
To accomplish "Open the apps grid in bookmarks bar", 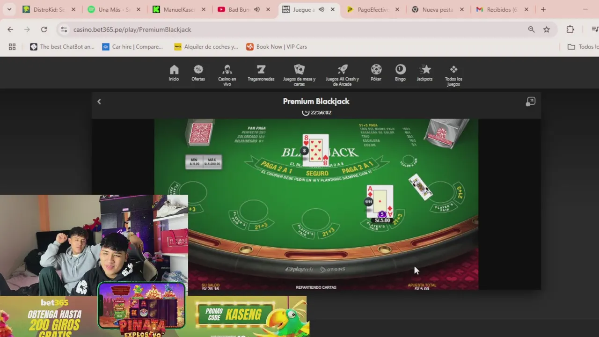I will click(12, 47).
